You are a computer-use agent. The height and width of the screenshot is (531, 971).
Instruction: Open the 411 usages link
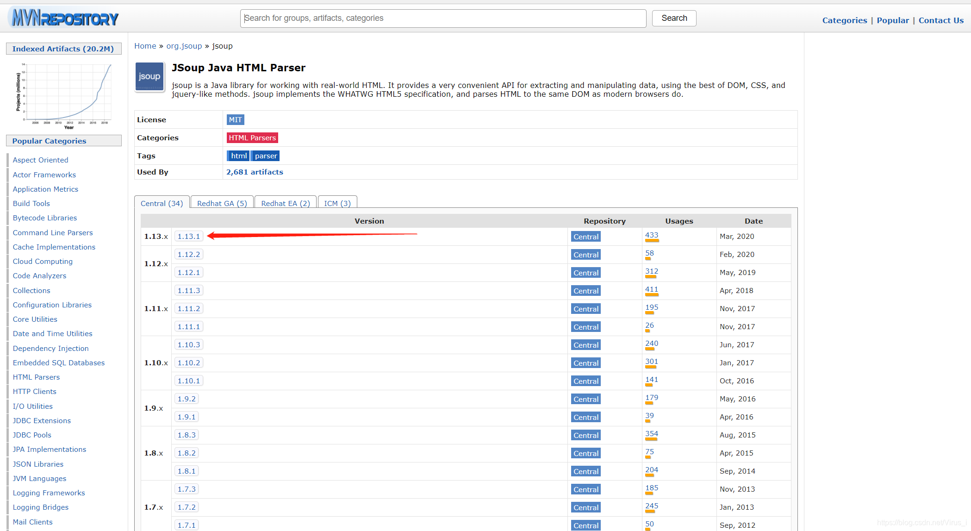tap(652, 289)
